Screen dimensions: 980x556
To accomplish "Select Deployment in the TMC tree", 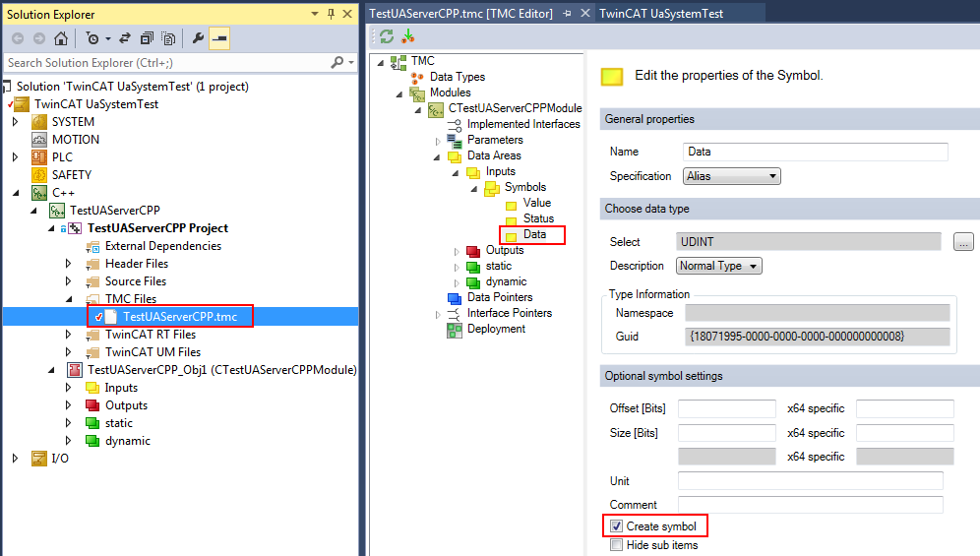I will [x=496, y=329].
